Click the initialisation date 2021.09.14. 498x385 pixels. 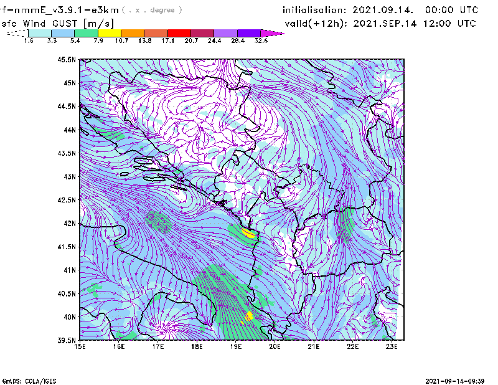point(383,10)
